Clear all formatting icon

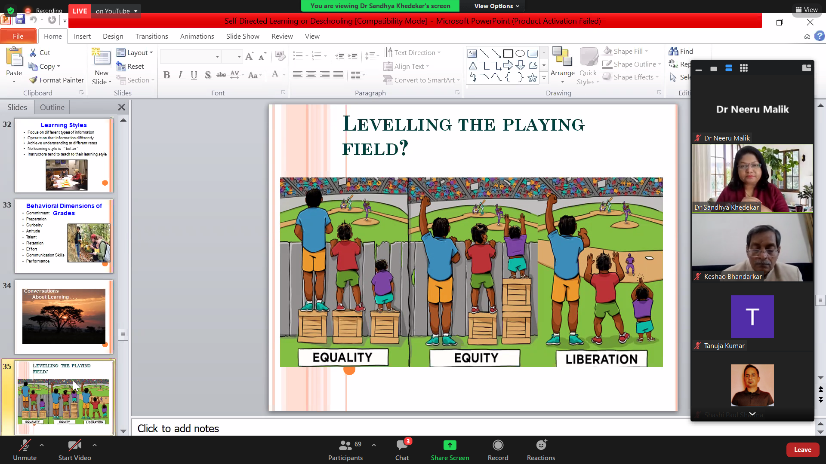[x=280, y=56]
